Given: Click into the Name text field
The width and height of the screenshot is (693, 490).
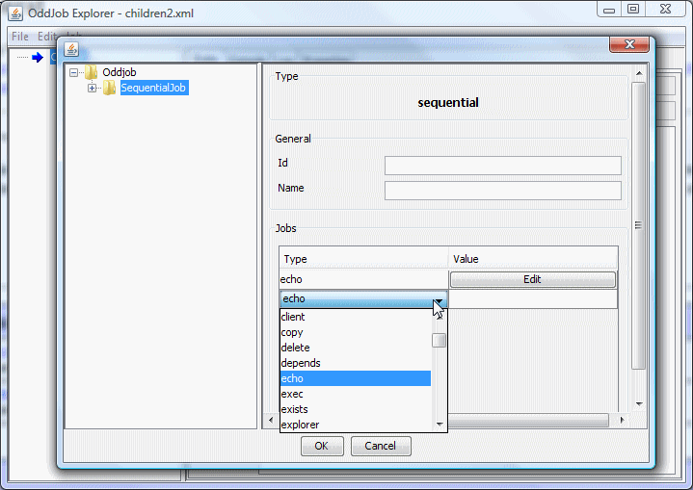Looking at the screenshot, I should point(502,191).
